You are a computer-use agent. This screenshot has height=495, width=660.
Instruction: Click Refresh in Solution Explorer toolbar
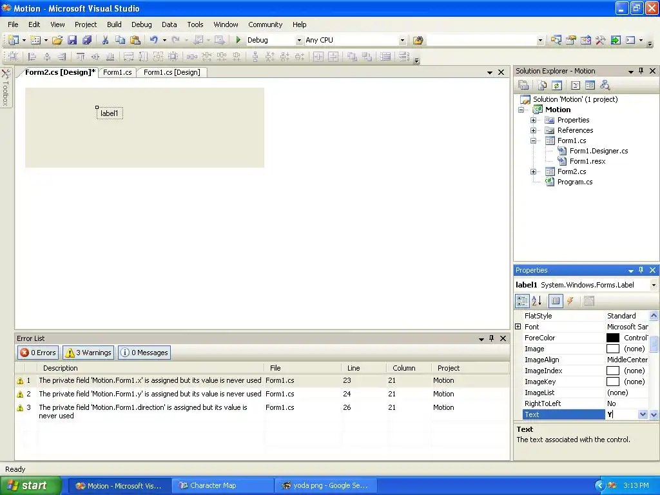coord(556,86)
